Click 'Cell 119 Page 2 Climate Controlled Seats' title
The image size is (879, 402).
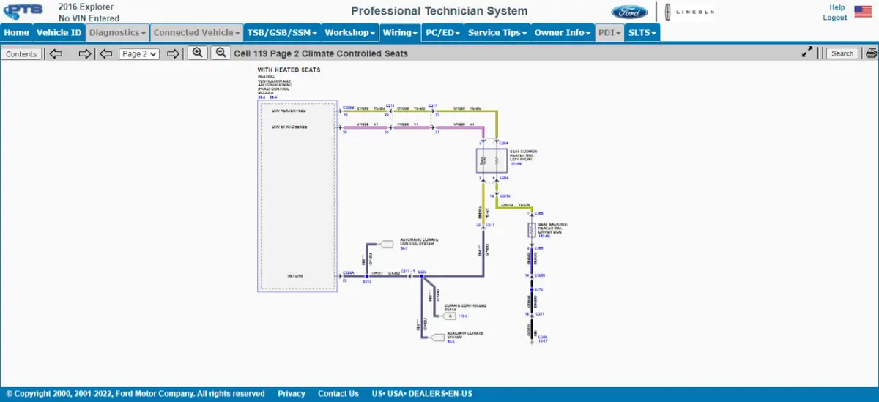(x=321, y=53)
